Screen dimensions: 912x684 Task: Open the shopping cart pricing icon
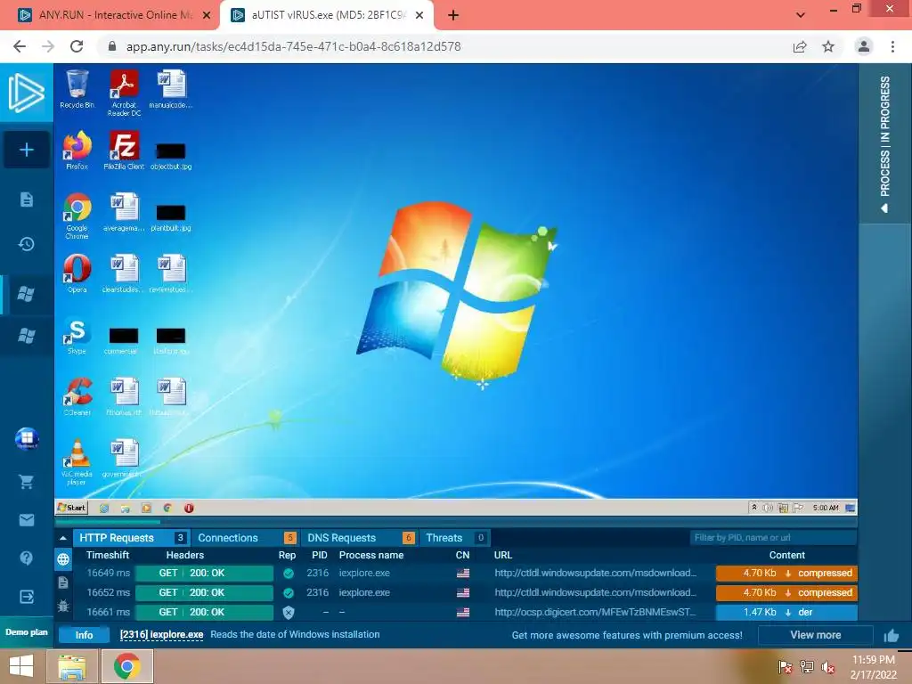26,482
